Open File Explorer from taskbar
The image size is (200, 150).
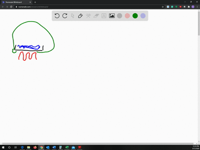click(29, 147)
